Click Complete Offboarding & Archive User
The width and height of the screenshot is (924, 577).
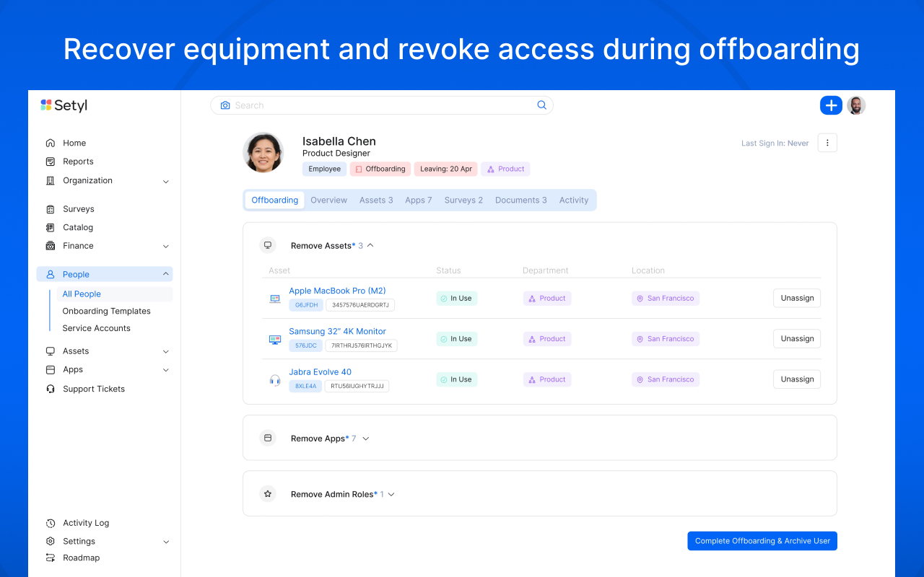[762, 541]
